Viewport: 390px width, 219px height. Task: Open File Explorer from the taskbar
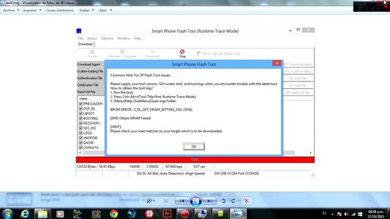[x=43, y=214]
